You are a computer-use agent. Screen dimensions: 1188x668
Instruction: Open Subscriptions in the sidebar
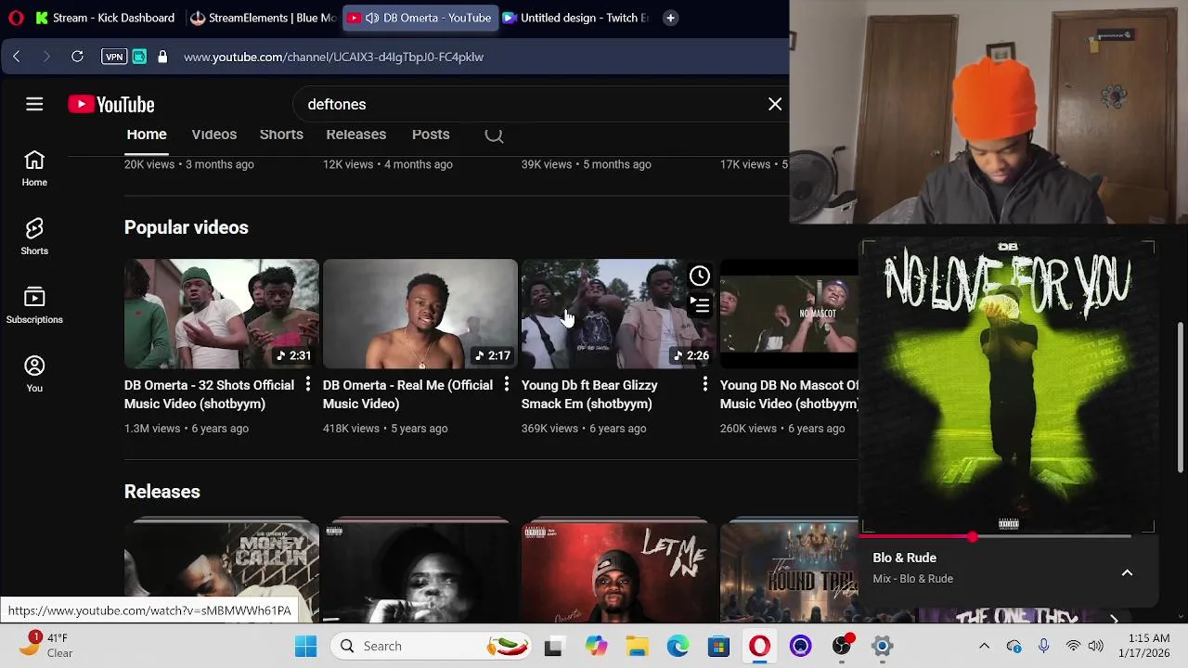[34, 306]
